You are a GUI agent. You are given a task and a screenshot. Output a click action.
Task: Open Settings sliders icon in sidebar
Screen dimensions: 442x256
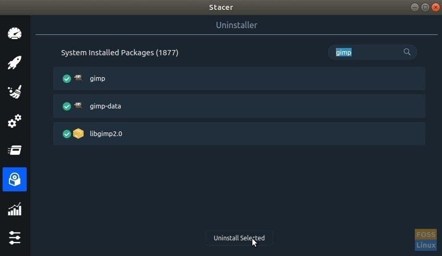click(x=15, y=238)
